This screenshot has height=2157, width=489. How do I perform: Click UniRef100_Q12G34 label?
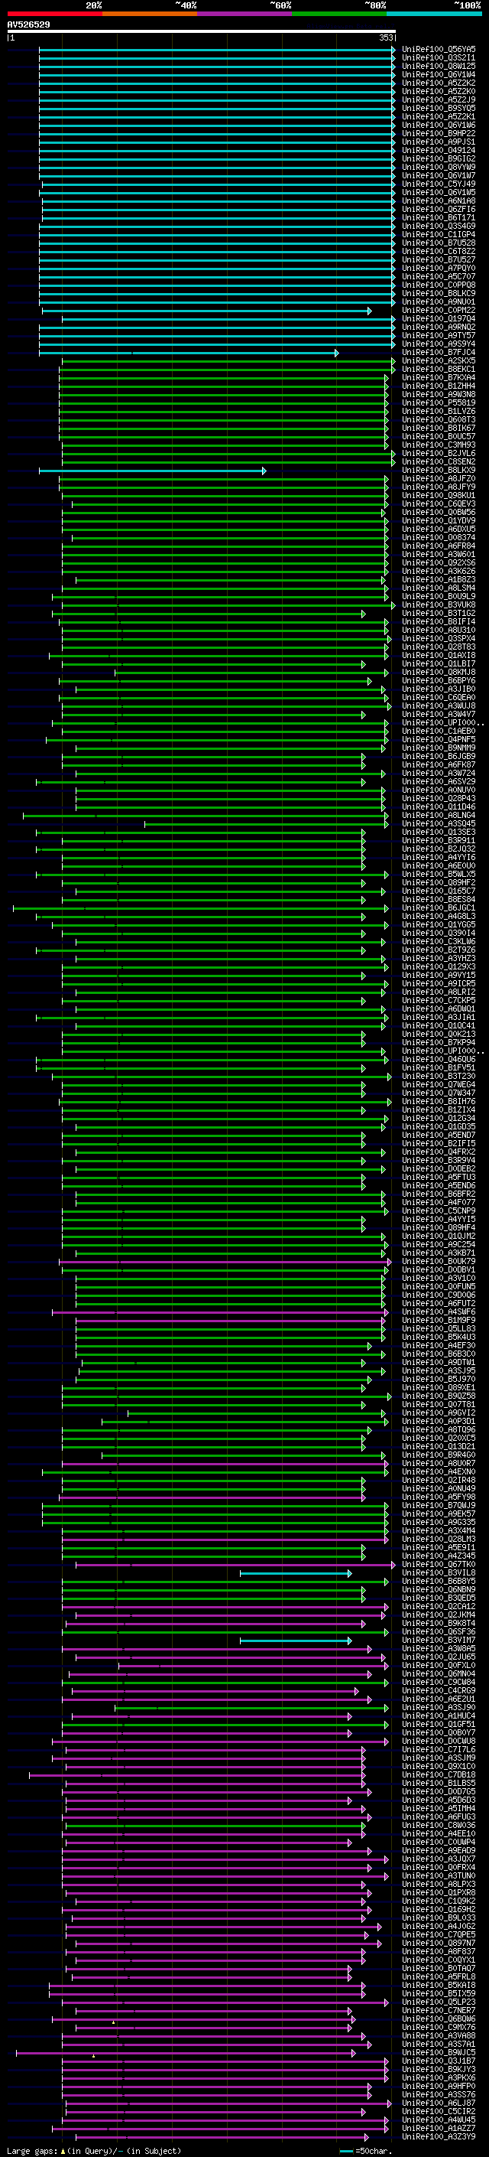pos(439,1119)
